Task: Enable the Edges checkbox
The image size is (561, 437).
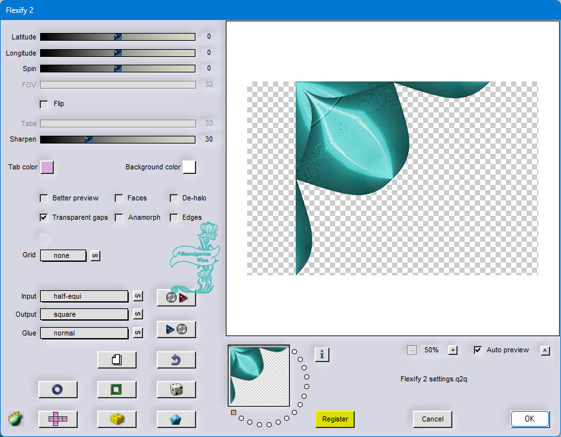Action: (174, 218)
